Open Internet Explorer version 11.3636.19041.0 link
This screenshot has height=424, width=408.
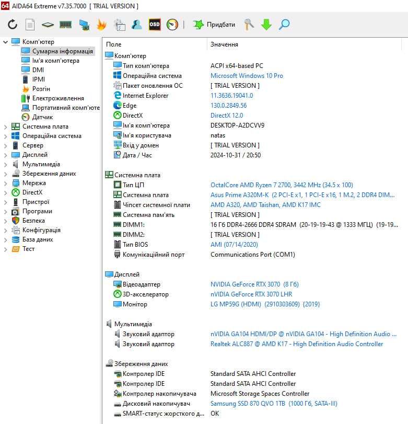tap(232, 96)
